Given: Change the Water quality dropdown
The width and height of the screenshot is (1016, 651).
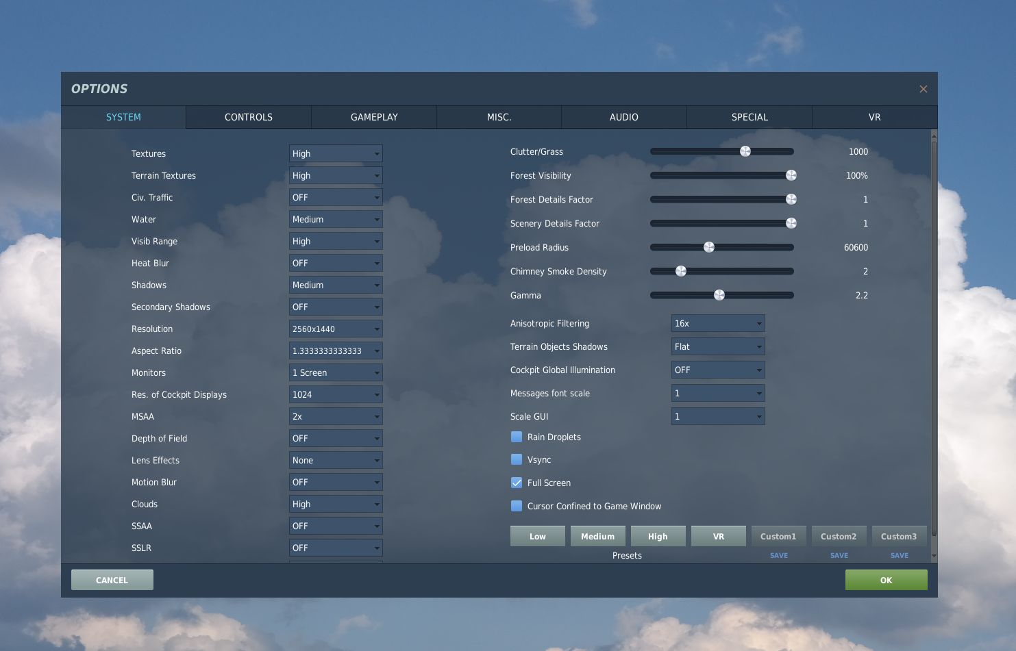Looking at the screenshot, I should coord(336,219).
